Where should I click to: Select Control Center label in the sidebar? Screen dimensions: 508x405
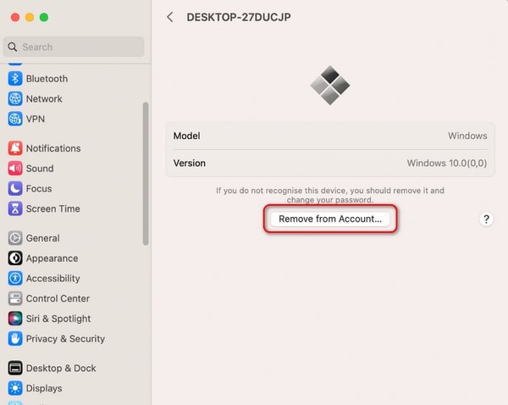(58, 298)
